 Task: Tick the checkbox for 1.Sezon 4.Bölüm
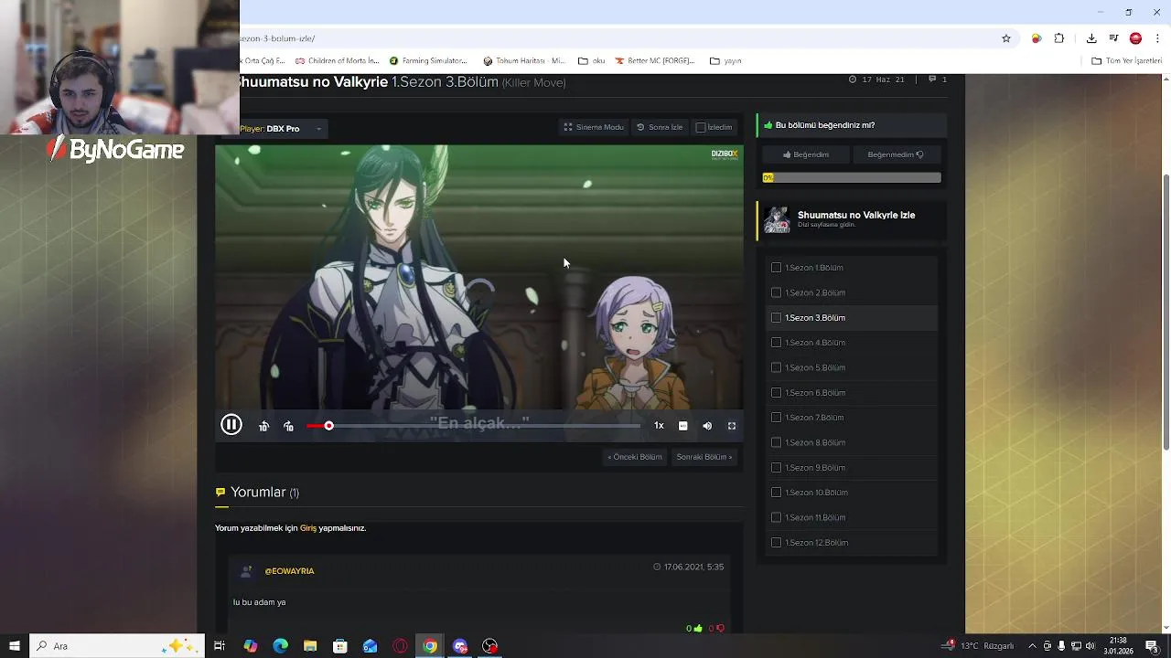tap(776, 343)
